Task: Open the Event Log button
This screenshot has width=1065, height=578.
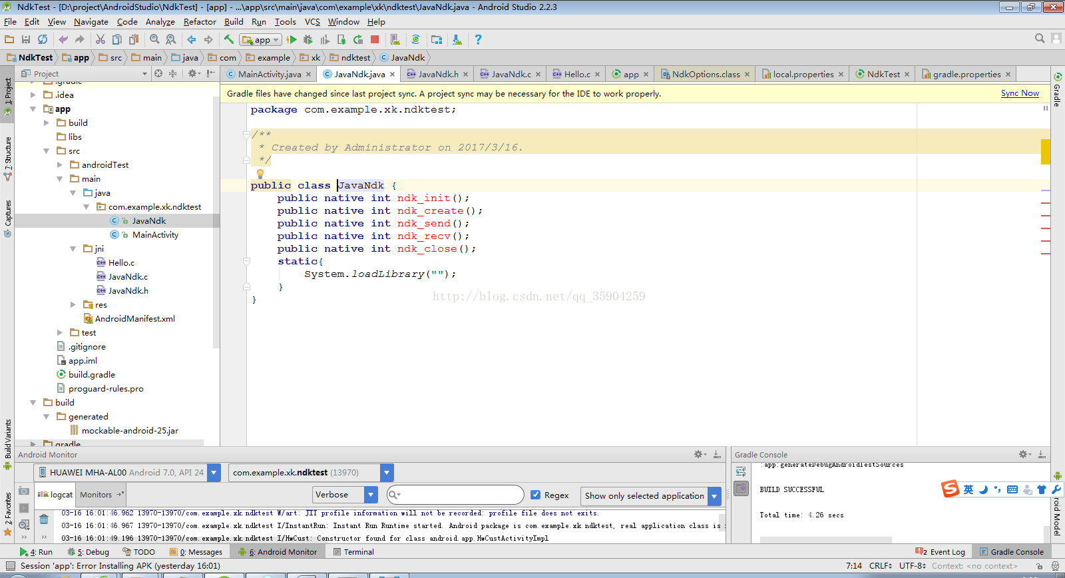Action: coord(940,552)
